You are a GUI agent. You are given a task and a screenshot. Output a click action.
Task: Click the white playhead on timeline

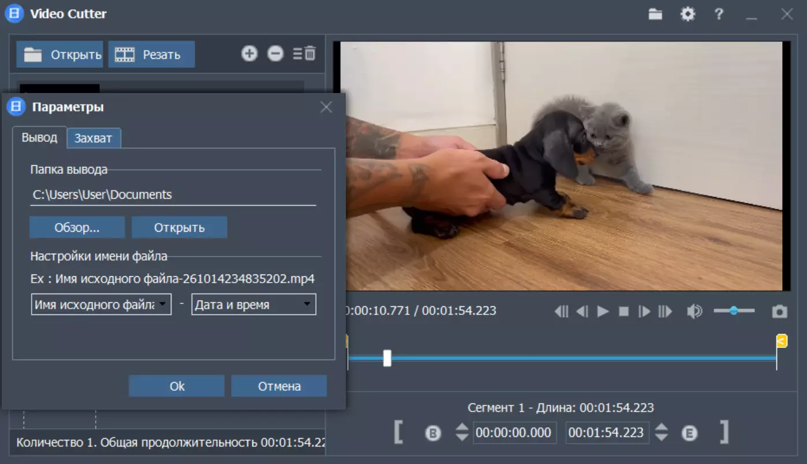pos(387,358)
